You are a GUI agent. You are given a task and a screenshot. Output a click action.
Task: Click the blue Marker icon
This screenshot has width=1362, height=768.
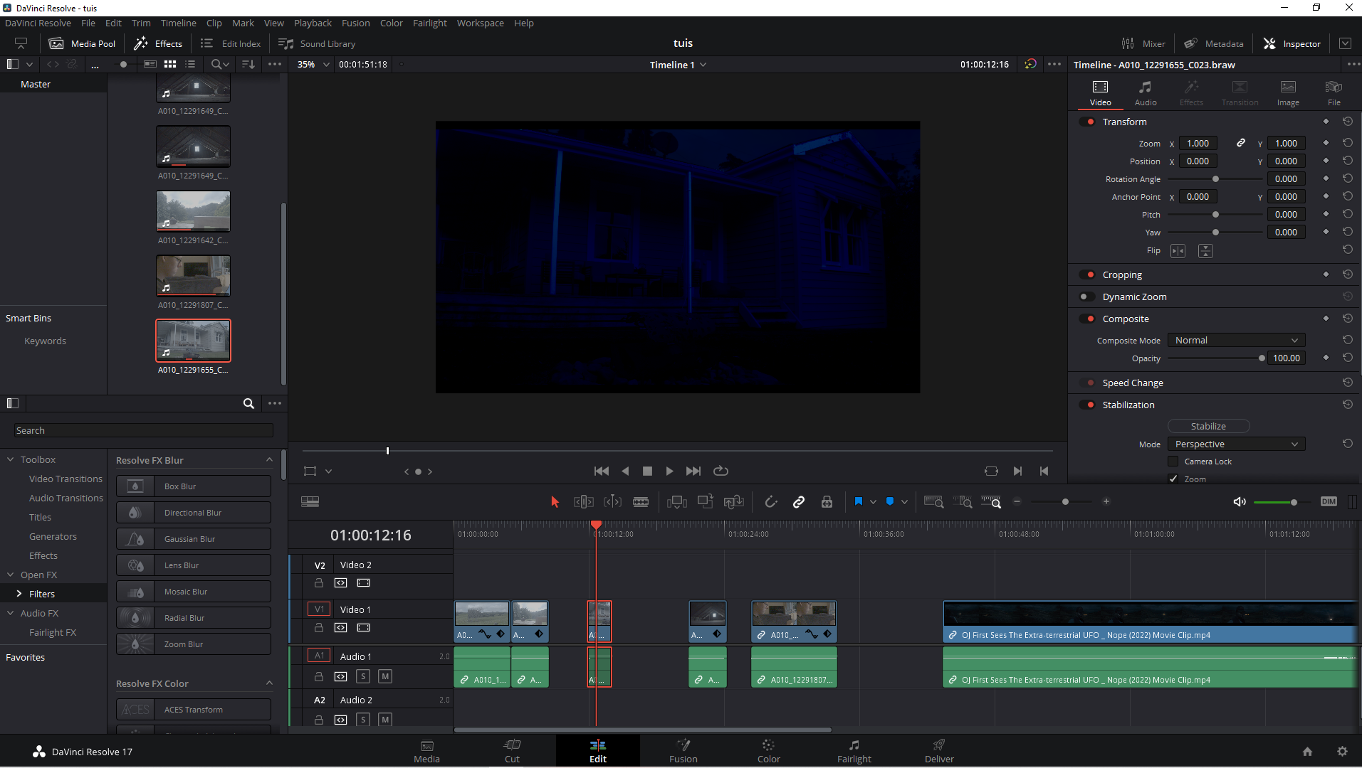[x=890, y=502]
